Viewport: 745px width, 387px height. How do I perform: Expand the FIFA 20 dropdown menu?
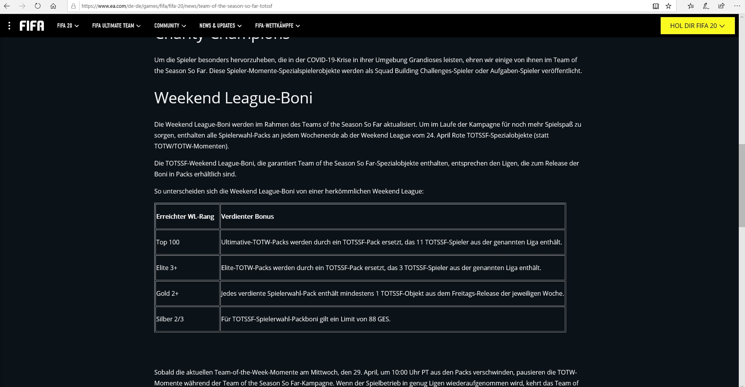[68, 26]
